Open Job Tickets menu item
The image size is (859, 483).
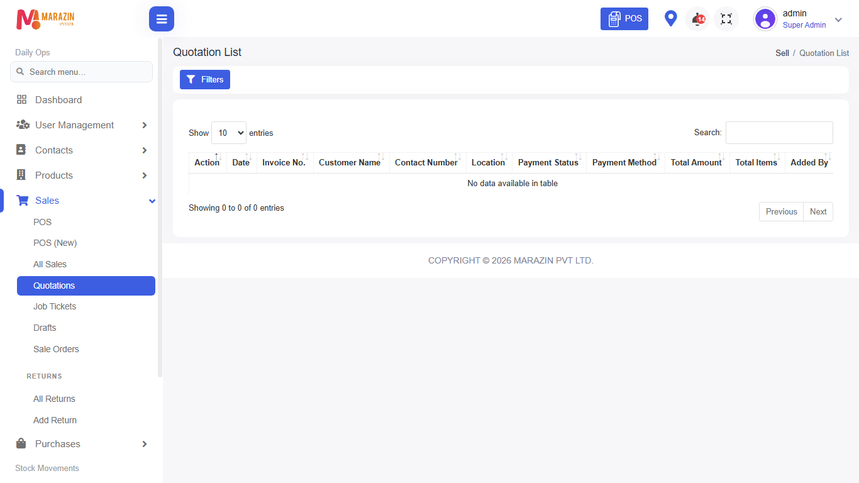55,306
